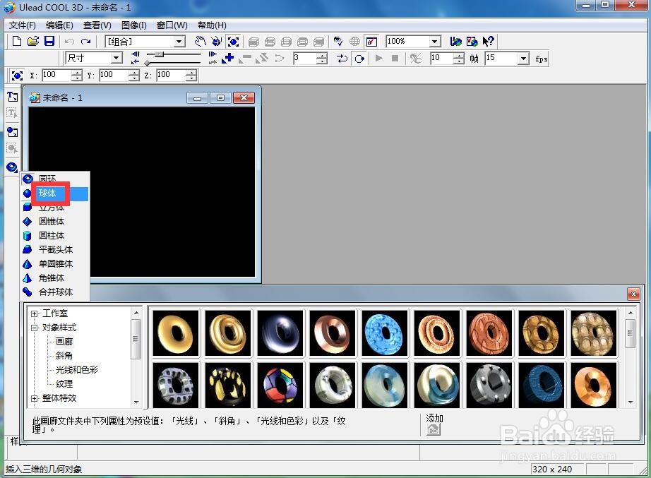
Task: Click the Y value field
Action: pyautogui.click(x=114, y=75)
